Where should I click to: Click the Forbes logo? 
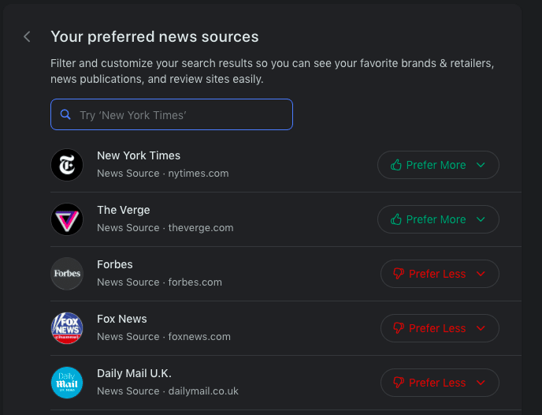(x=67, y=274)
